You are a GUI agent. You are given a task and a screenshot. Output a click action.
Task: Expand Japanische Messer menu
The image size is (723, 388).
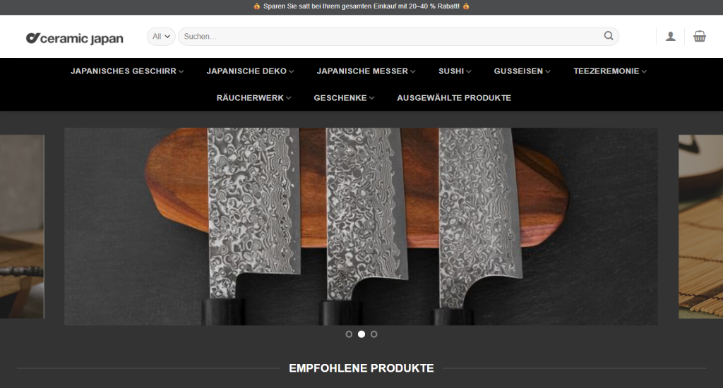point(366,71)
